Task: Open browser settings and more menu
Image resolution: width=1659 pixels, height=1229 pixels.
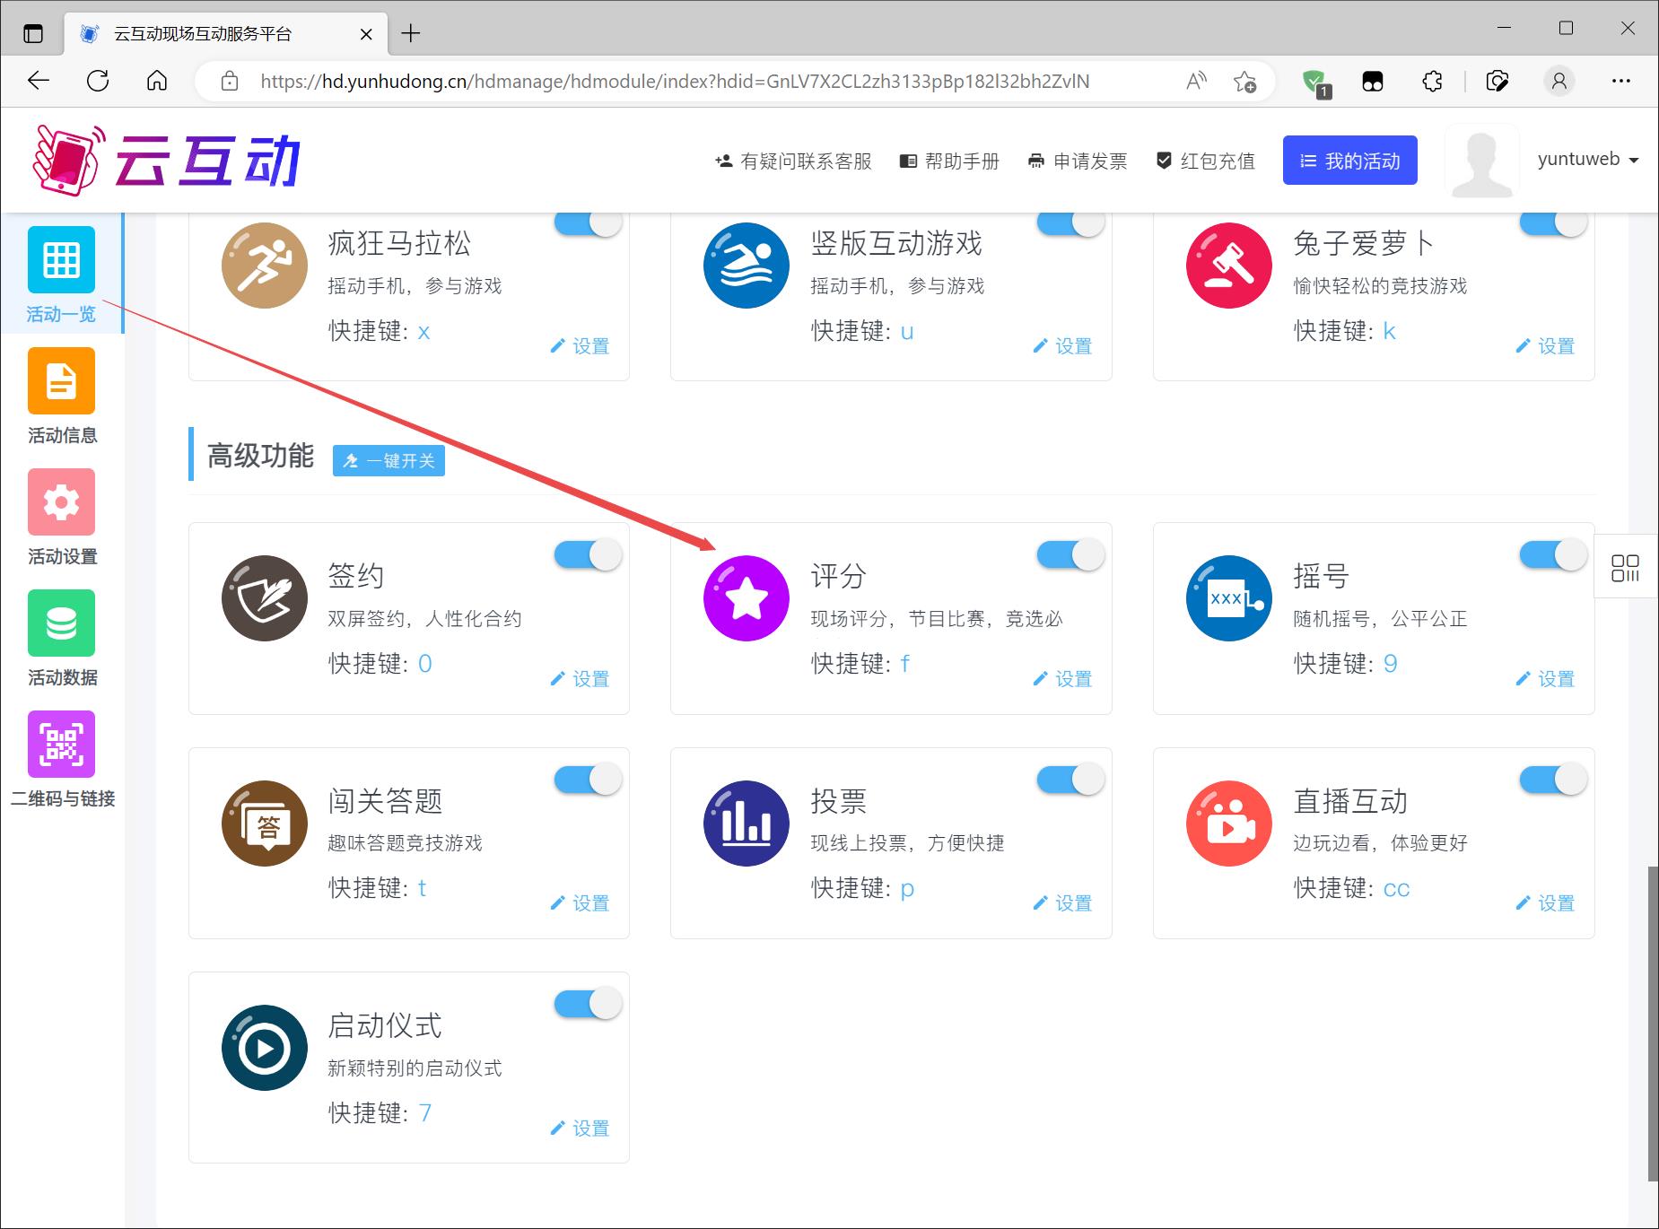Action: [x=1620, y=82]
